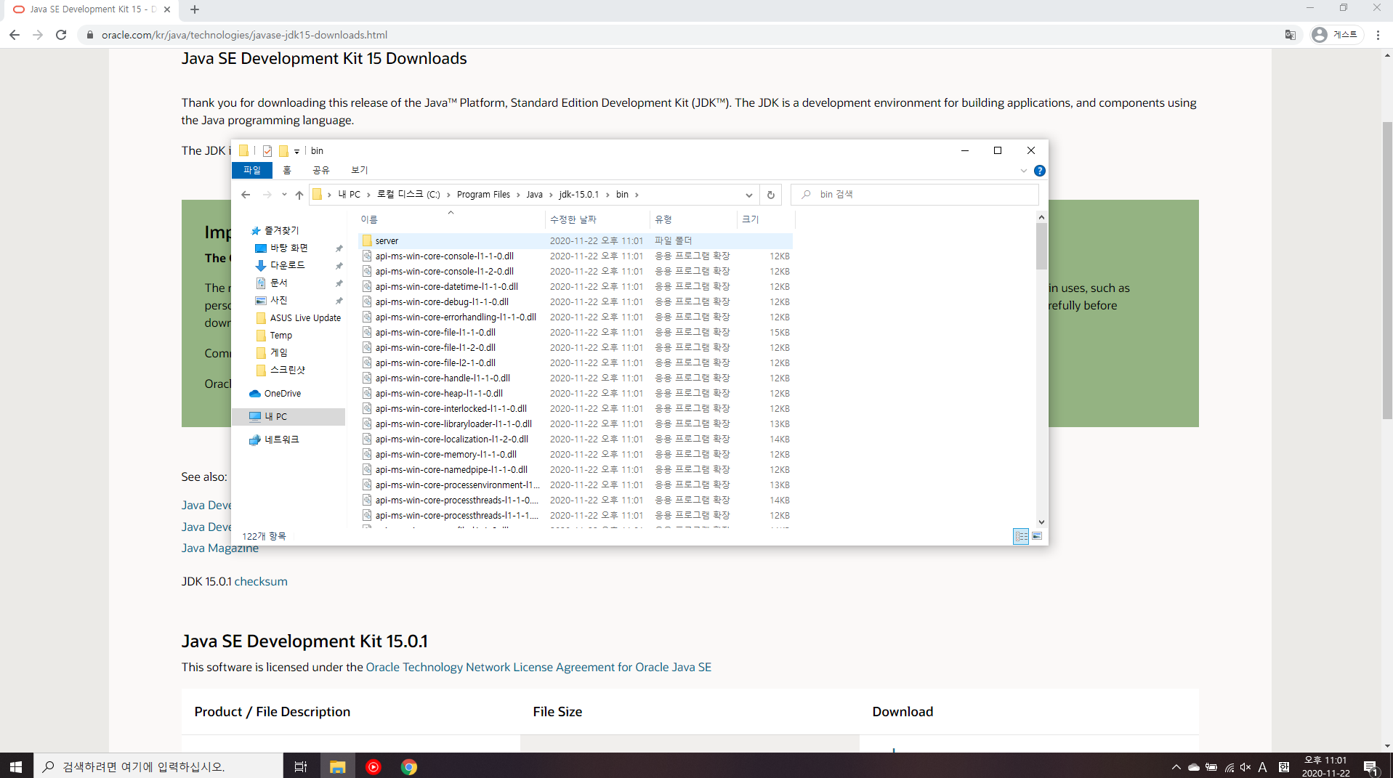Screen dimensions: 1393x778
Task: Open the red media player taskbar icon
Action: [x=374, y=766]
